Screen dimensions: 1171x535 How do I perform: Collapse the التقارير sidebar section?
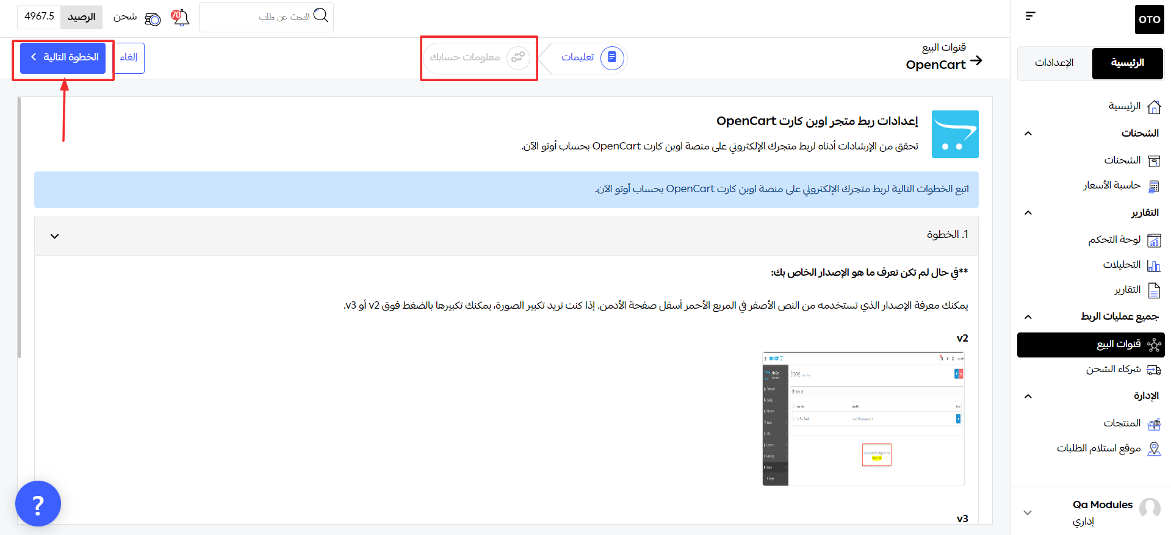(1028, 213)
